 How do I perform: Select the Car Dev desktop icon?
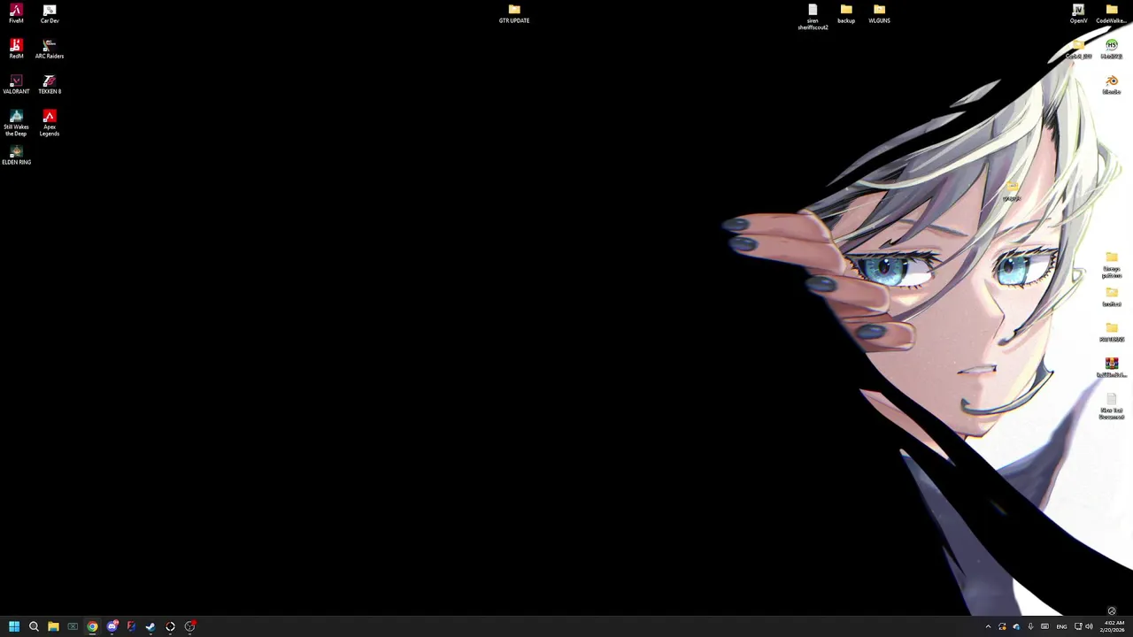pos(50,14)
